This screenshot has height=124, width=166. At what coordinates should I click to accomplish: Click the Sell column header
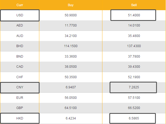134,5
